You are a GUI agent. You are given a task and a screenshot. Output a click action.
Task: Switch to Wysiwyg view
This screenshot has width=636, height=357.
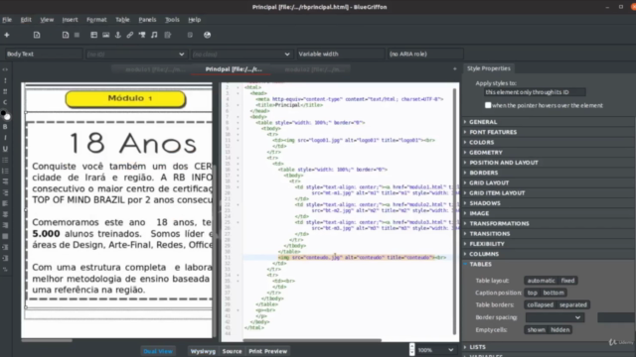203,351
